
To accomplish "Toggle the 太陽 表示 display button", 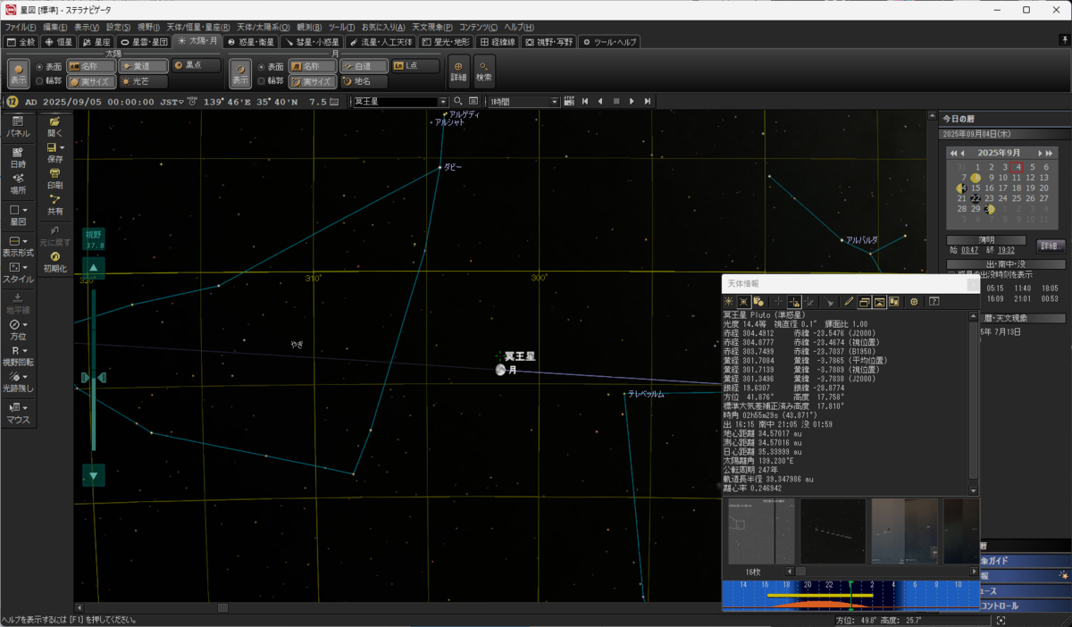I will pyautogui.click(x=19, y=74).
